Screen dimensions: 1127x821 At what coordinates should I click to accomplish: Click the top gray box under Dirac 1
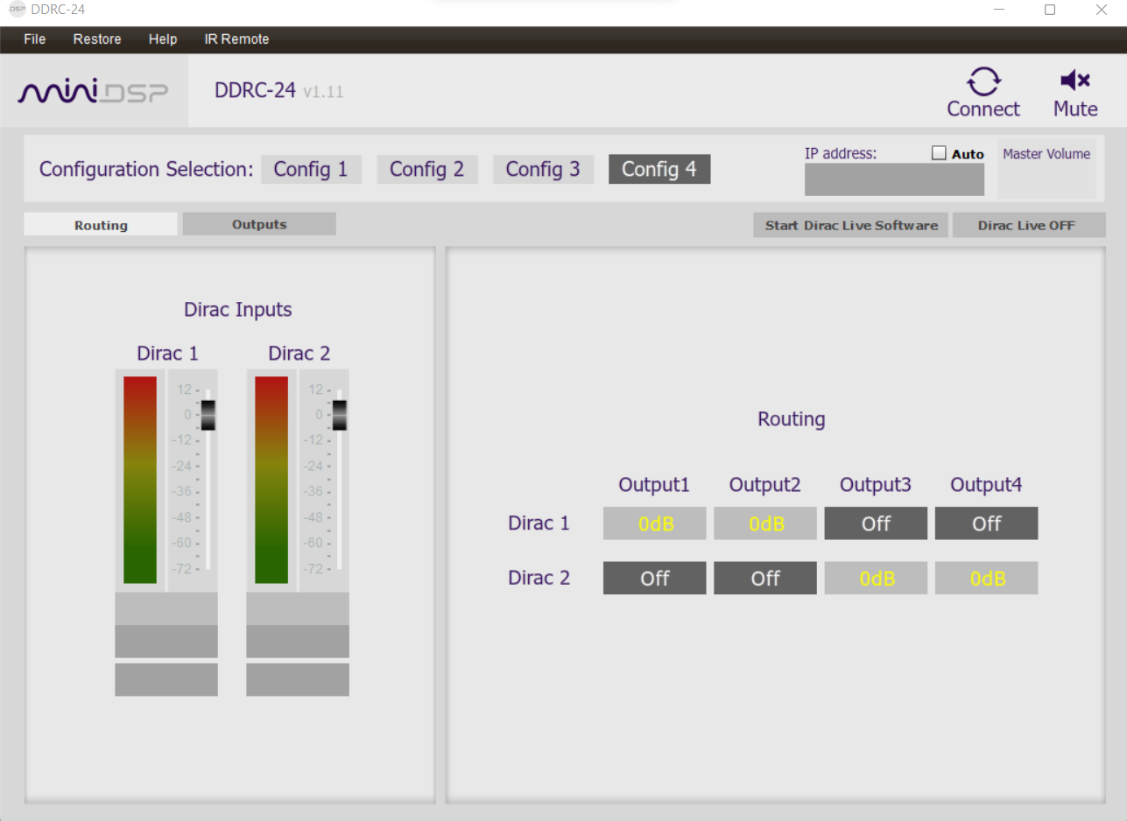166,608
